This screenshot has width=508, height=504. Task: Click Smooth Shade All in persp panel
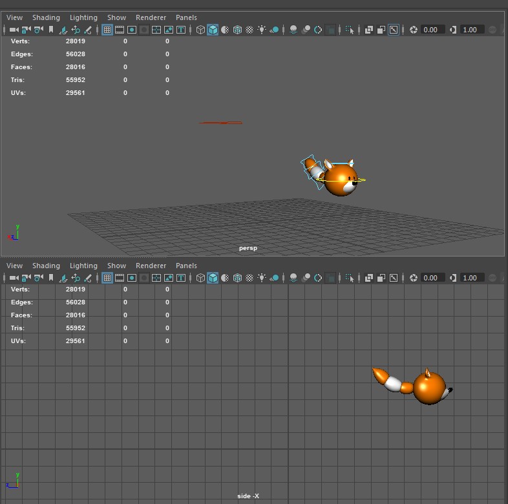(x=213, y=30)
